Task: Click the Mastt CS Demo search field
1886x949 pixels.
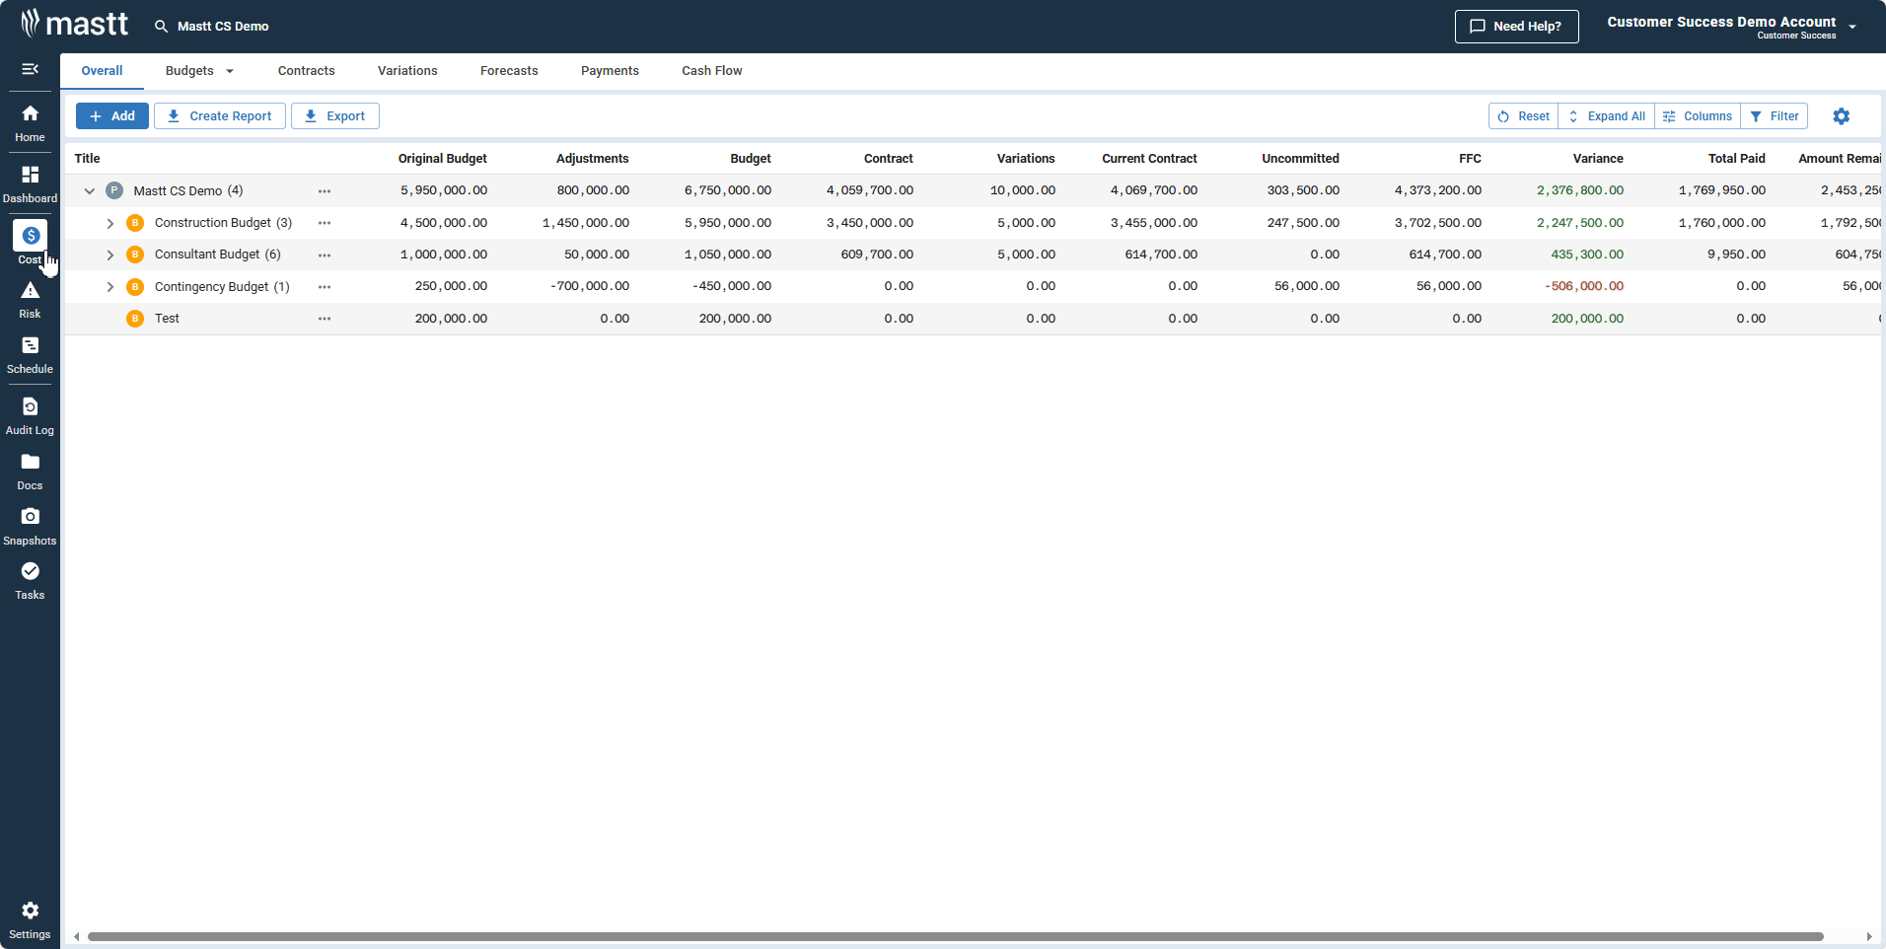Action: pos(222,26)
